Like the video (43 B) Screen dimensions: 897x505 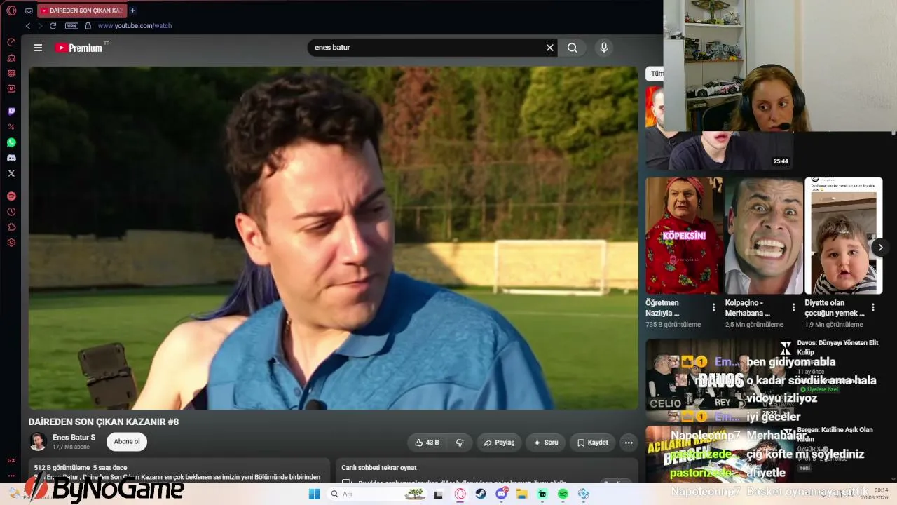(427, 443)
